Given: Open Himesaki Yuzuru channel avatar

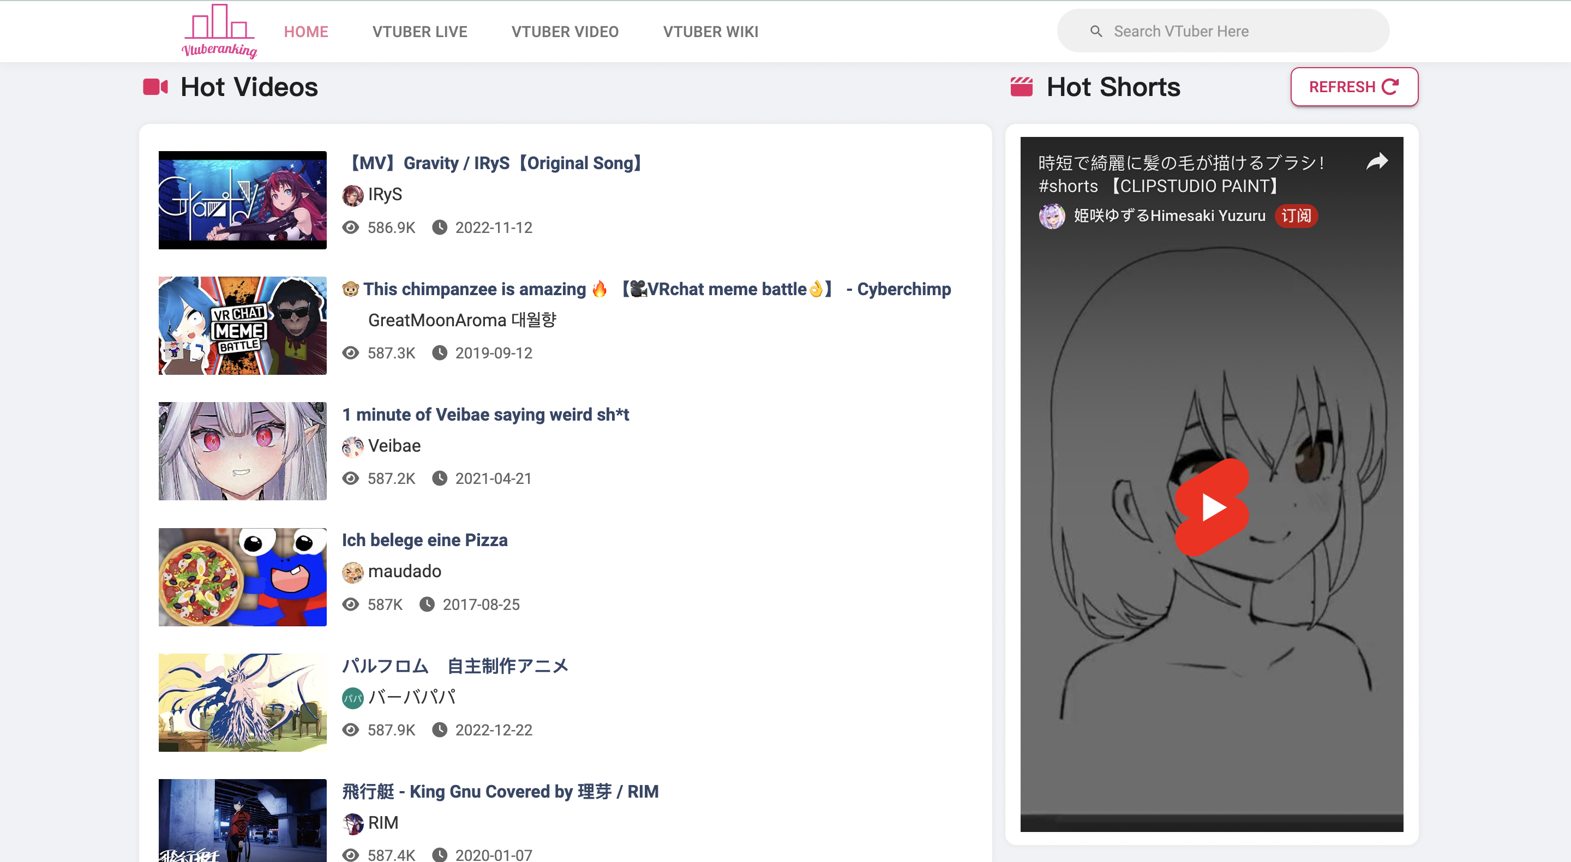Looking at the screenshot, I should [1051, 216].
